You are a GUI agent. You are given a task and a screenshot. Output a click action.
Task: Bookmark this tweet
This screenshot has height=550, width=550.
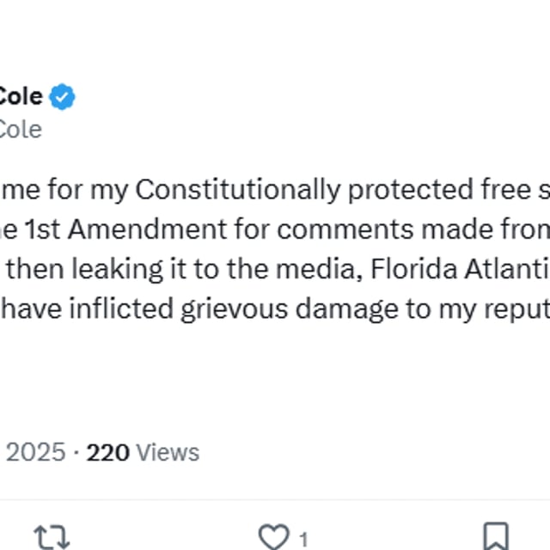(495, 537)
